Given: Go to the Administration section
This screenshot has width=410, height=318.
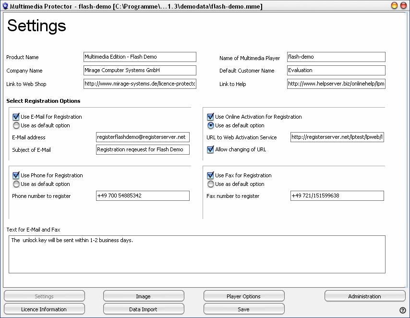Looking at the screenshot, I should pyautogui.click(x=365, y=296).
